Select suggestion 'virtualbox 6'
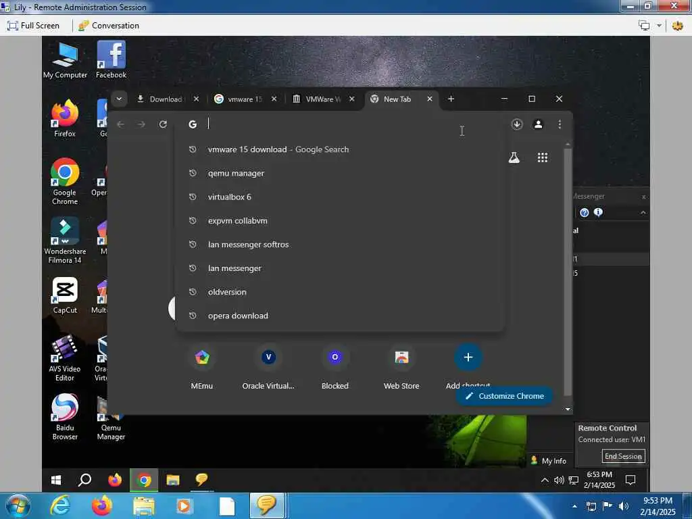692x519 pixels. [x=340, y=197]
